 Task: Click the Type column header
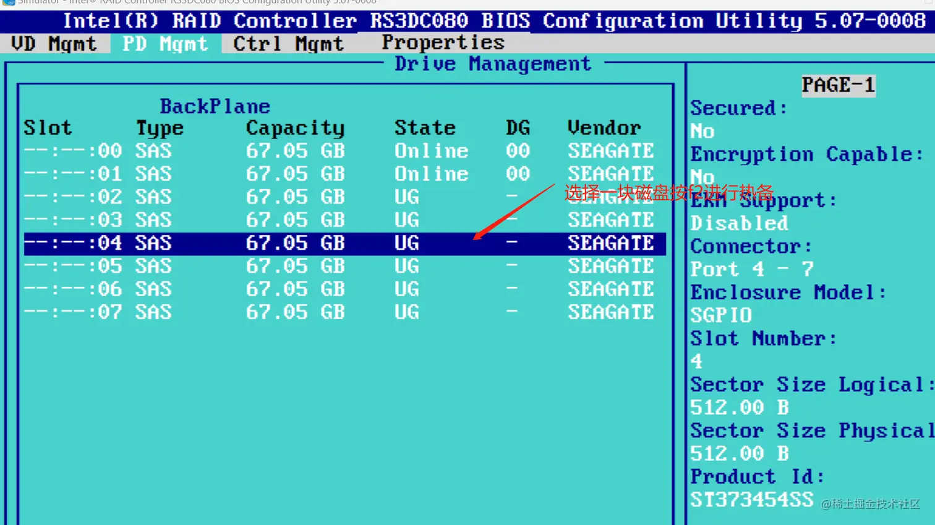tap(160, 129)
